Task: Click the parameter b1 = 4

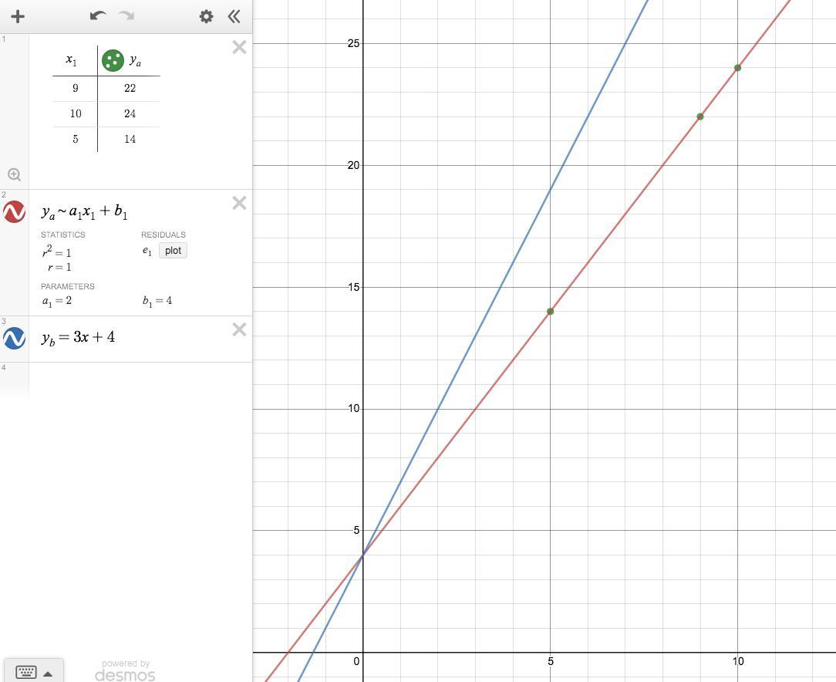Action: click(157, 302)
